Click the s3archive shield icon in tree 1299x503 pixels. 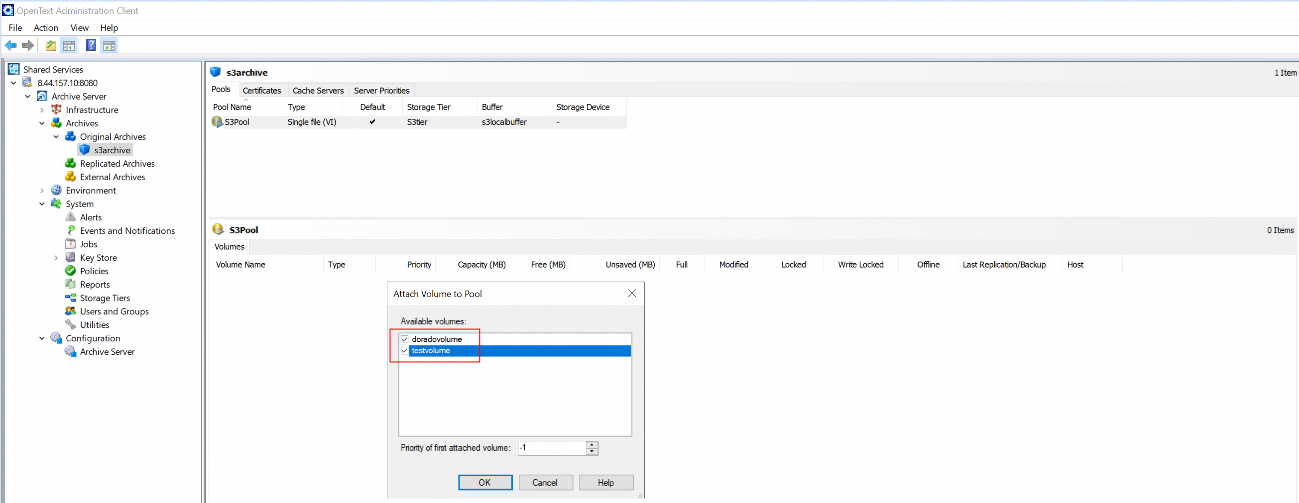[85, 150]
